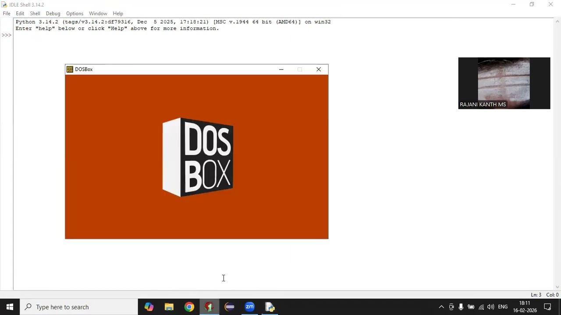Click the Ln: 3 status bar entry

tap(536, 295)
